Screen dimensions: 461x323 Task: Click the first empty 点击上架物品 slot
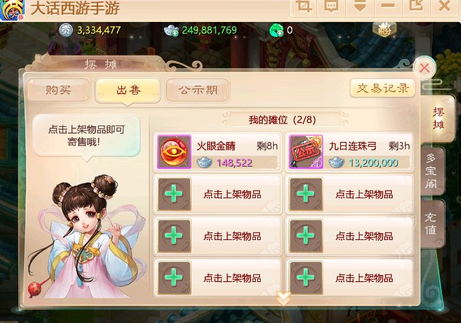pyautogui.click(x=217, y=194)
